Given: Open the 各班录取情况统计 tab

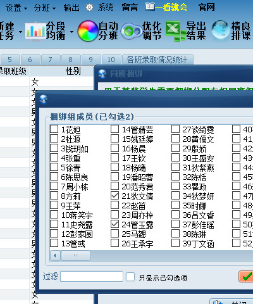Looking at the screenshot, I should click(x=157, y=60).
